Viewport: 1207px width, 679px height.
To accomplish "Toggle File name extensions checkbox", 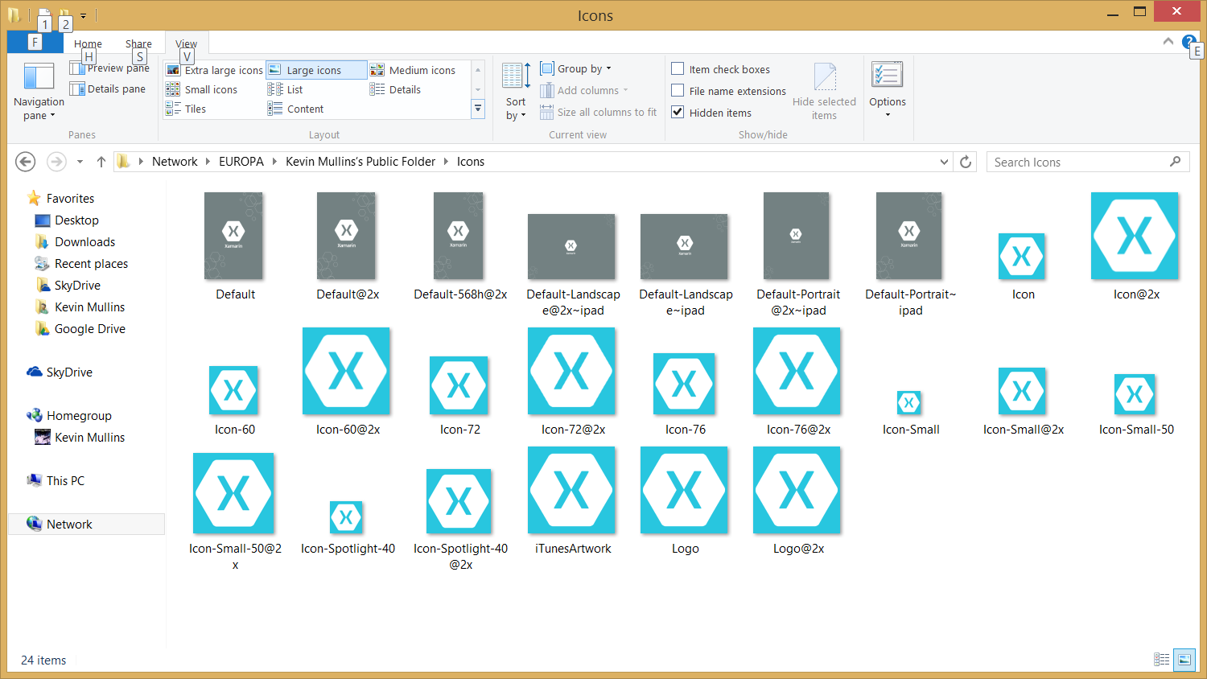I will tap(678, 91).
